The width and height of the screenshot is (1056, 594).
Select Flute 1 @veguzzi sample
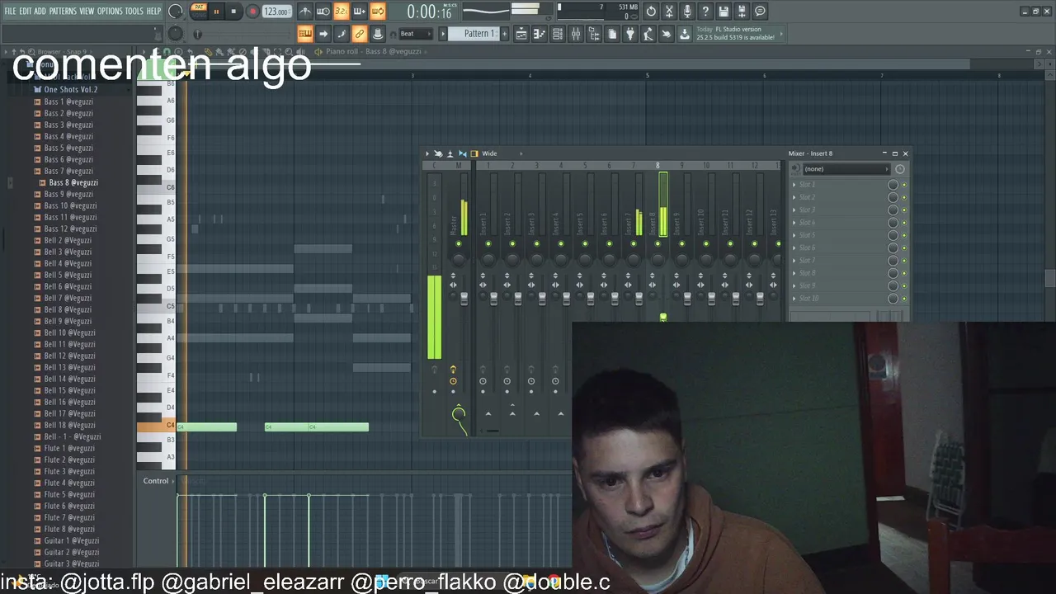(69, 448)
